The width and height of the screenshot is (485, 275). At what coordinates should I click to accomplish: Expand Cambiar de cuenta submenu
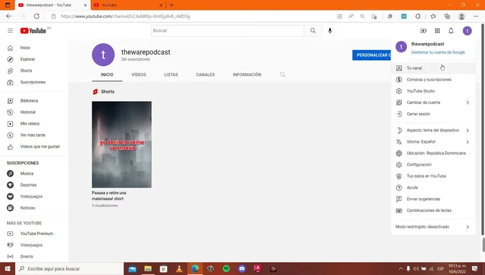pos(434,103)
